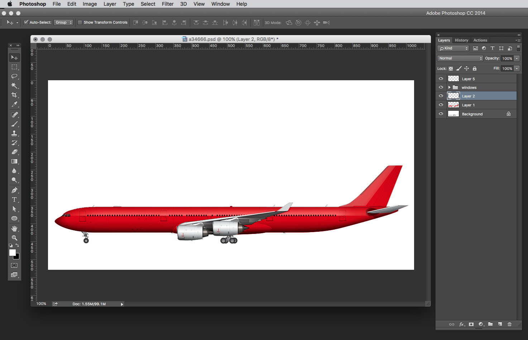The height and width of the screenshot is (340, 528).
Task: Create a new group with folder icon
Action: [490, 324]
